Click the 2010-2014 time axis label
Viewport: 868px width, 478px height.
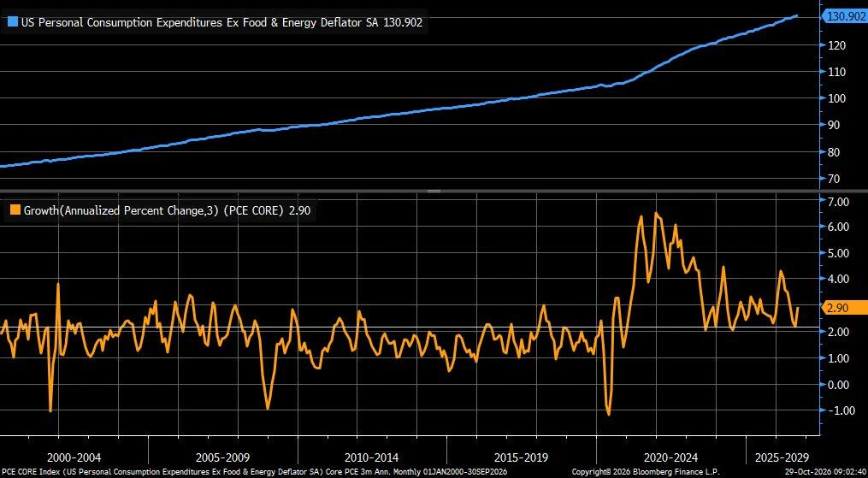[372, 457]
